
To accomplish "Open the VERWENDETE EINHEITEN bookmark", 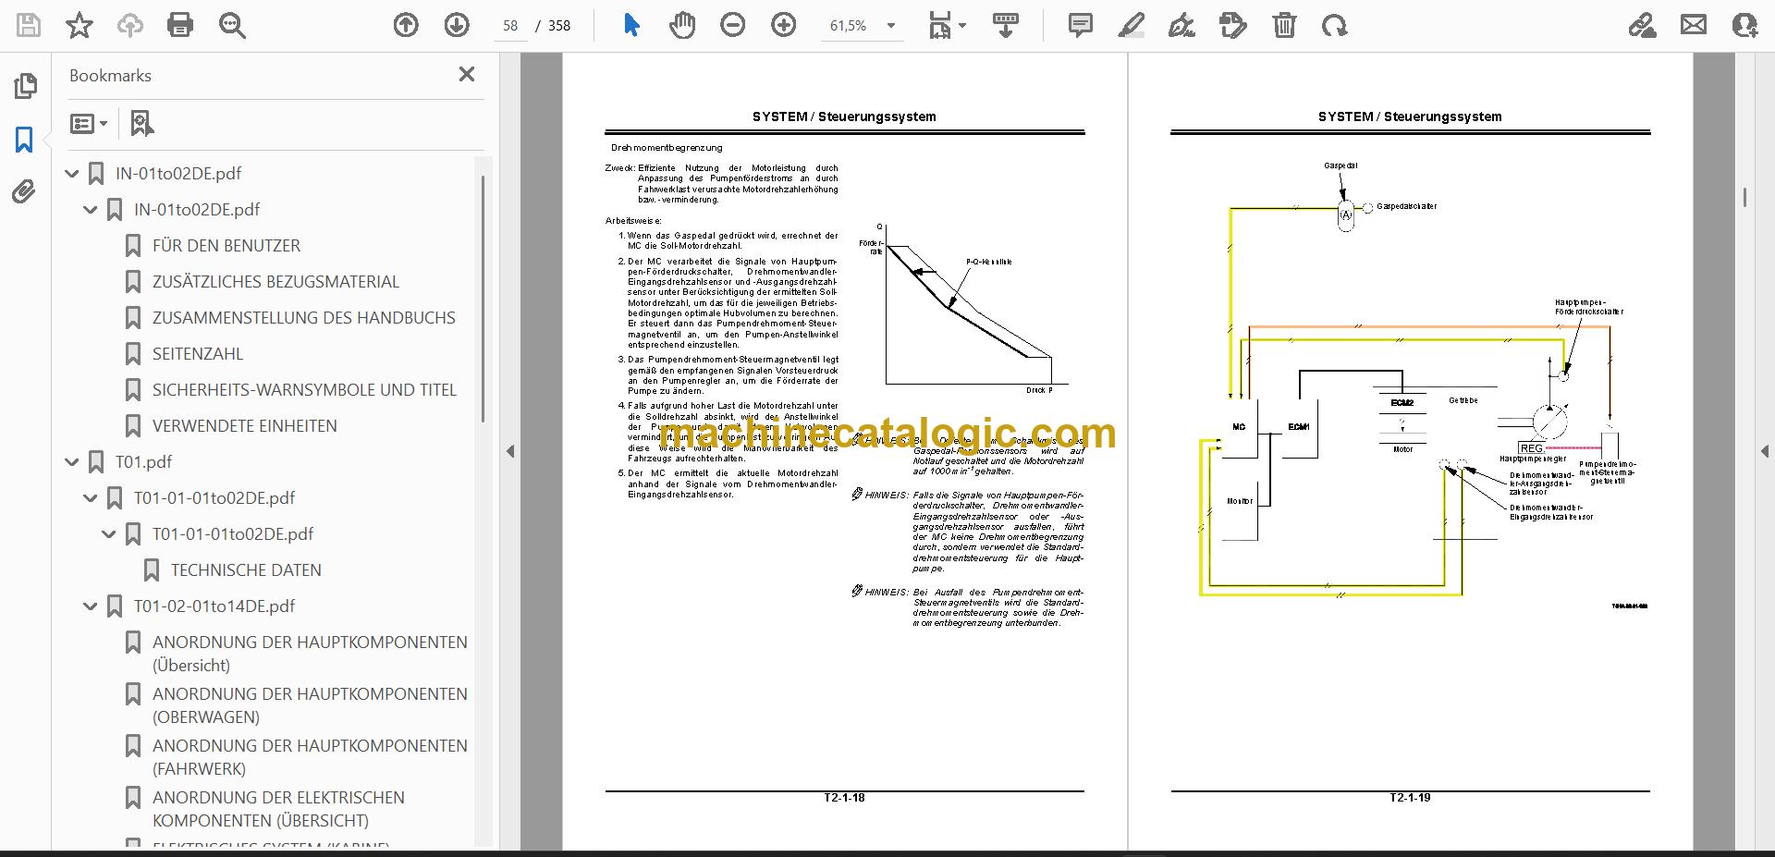I will point(245,426).
